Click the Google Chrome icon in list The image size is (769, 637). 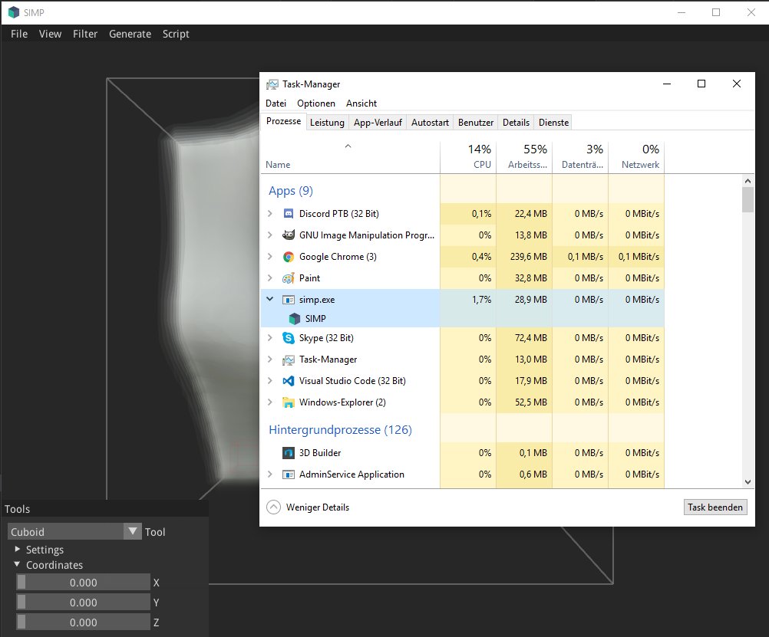point(289,257)
